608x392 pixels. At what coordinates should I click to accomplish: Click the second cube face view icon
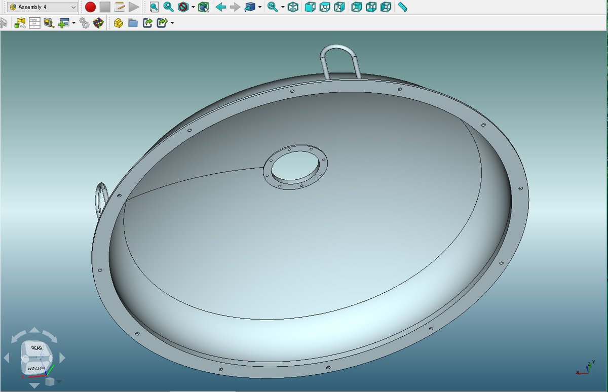point(325,7)
